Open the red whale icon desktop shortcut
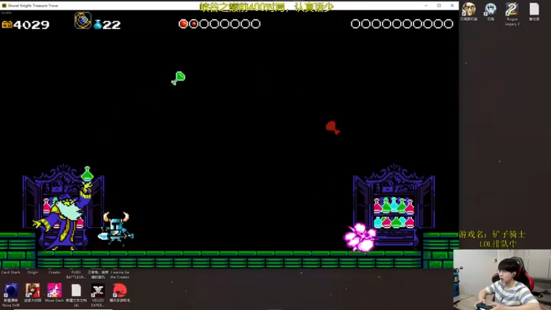The width and height of the screenshot is (551, 310). click(120, 292)
